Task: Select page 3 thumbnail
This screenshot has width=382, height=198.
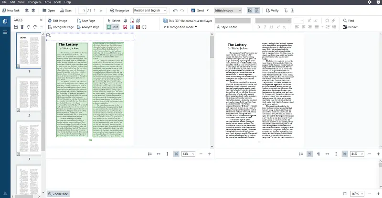Action: click(x=29, y=138)
